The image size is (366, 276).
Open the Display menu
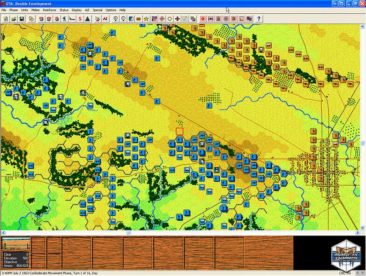[76, 10]
